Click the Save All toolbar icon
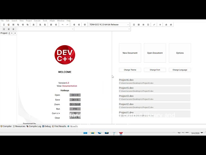The image size is (206, 155). (x=18, y=25)
